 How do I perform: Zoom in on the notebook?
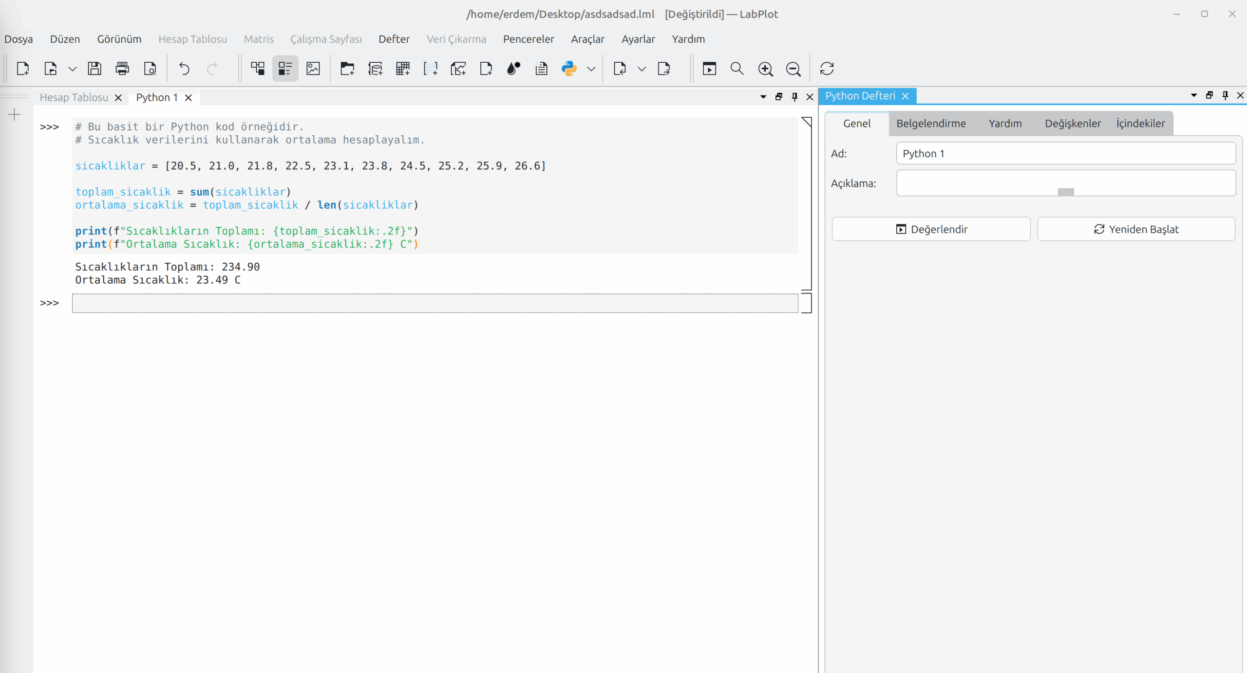pos(766,69)
